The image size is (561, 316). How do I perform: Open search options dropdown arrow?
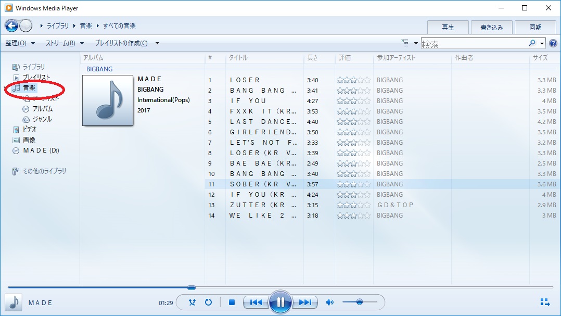542,44
